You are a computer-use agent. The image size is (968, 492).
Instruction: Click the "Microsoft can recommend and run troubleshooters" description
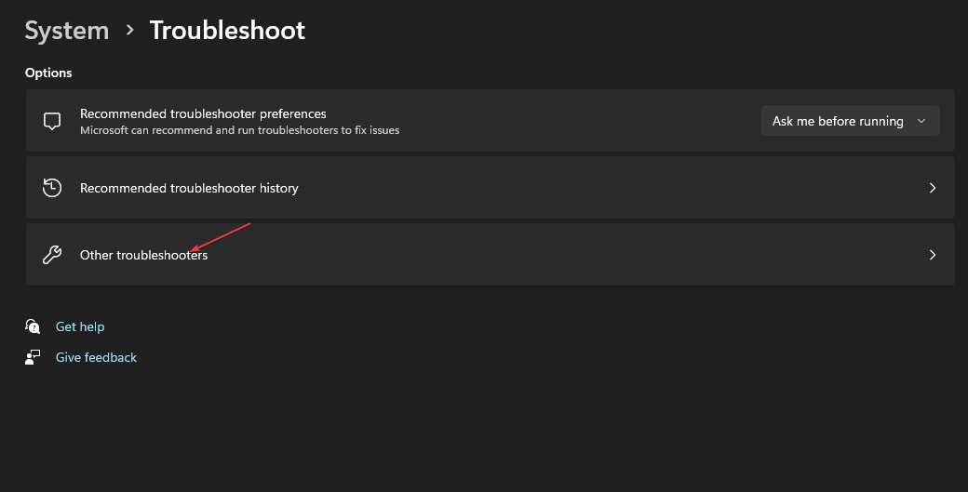239,130
